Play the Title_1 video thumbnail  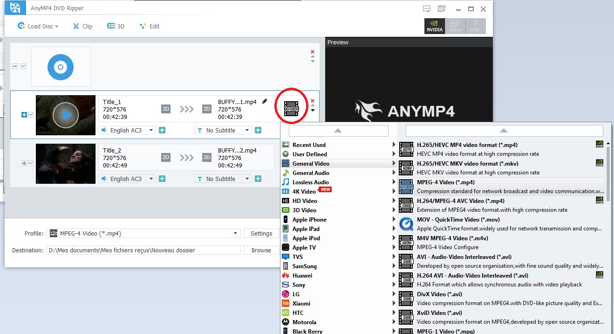[x=66, y=115]
